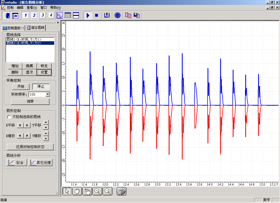The height and width of the screenshot is (203, 280).
Task: Click the Y平移 up arrow
Action: 46,123
